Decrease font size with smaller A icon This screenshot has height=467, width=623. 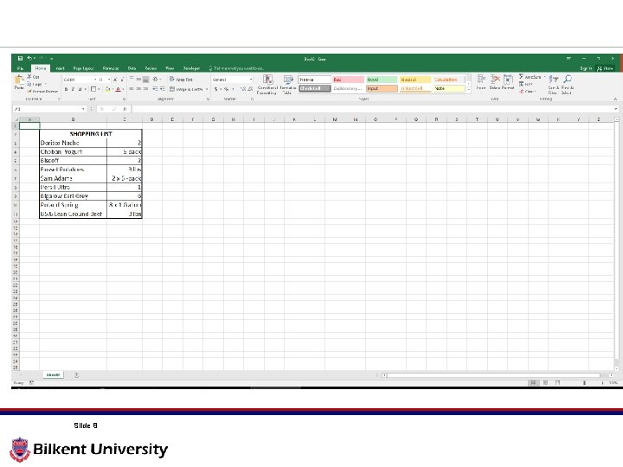pyautogui.click(x=122, y=80)
